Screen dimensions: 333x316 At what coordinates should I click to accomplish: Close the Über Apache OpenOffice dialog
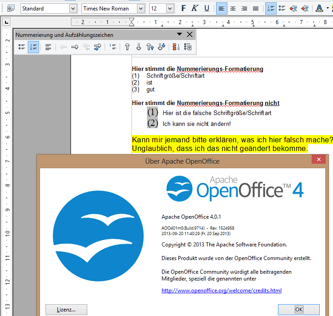click(319, 160)
